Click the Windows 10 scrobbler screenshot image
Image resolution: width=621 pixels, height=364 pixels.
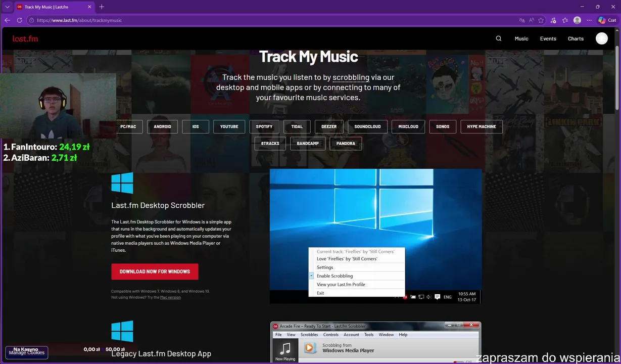click(375, 236)
